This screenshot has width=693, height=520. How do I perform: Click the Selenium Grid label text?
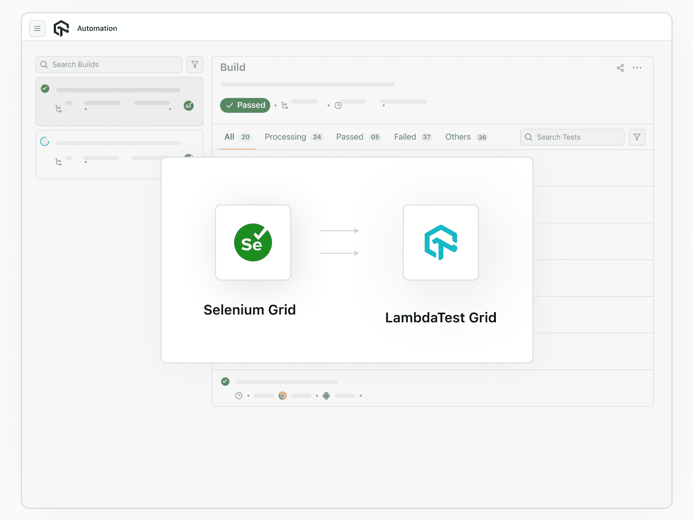click(x=250, y=310)
